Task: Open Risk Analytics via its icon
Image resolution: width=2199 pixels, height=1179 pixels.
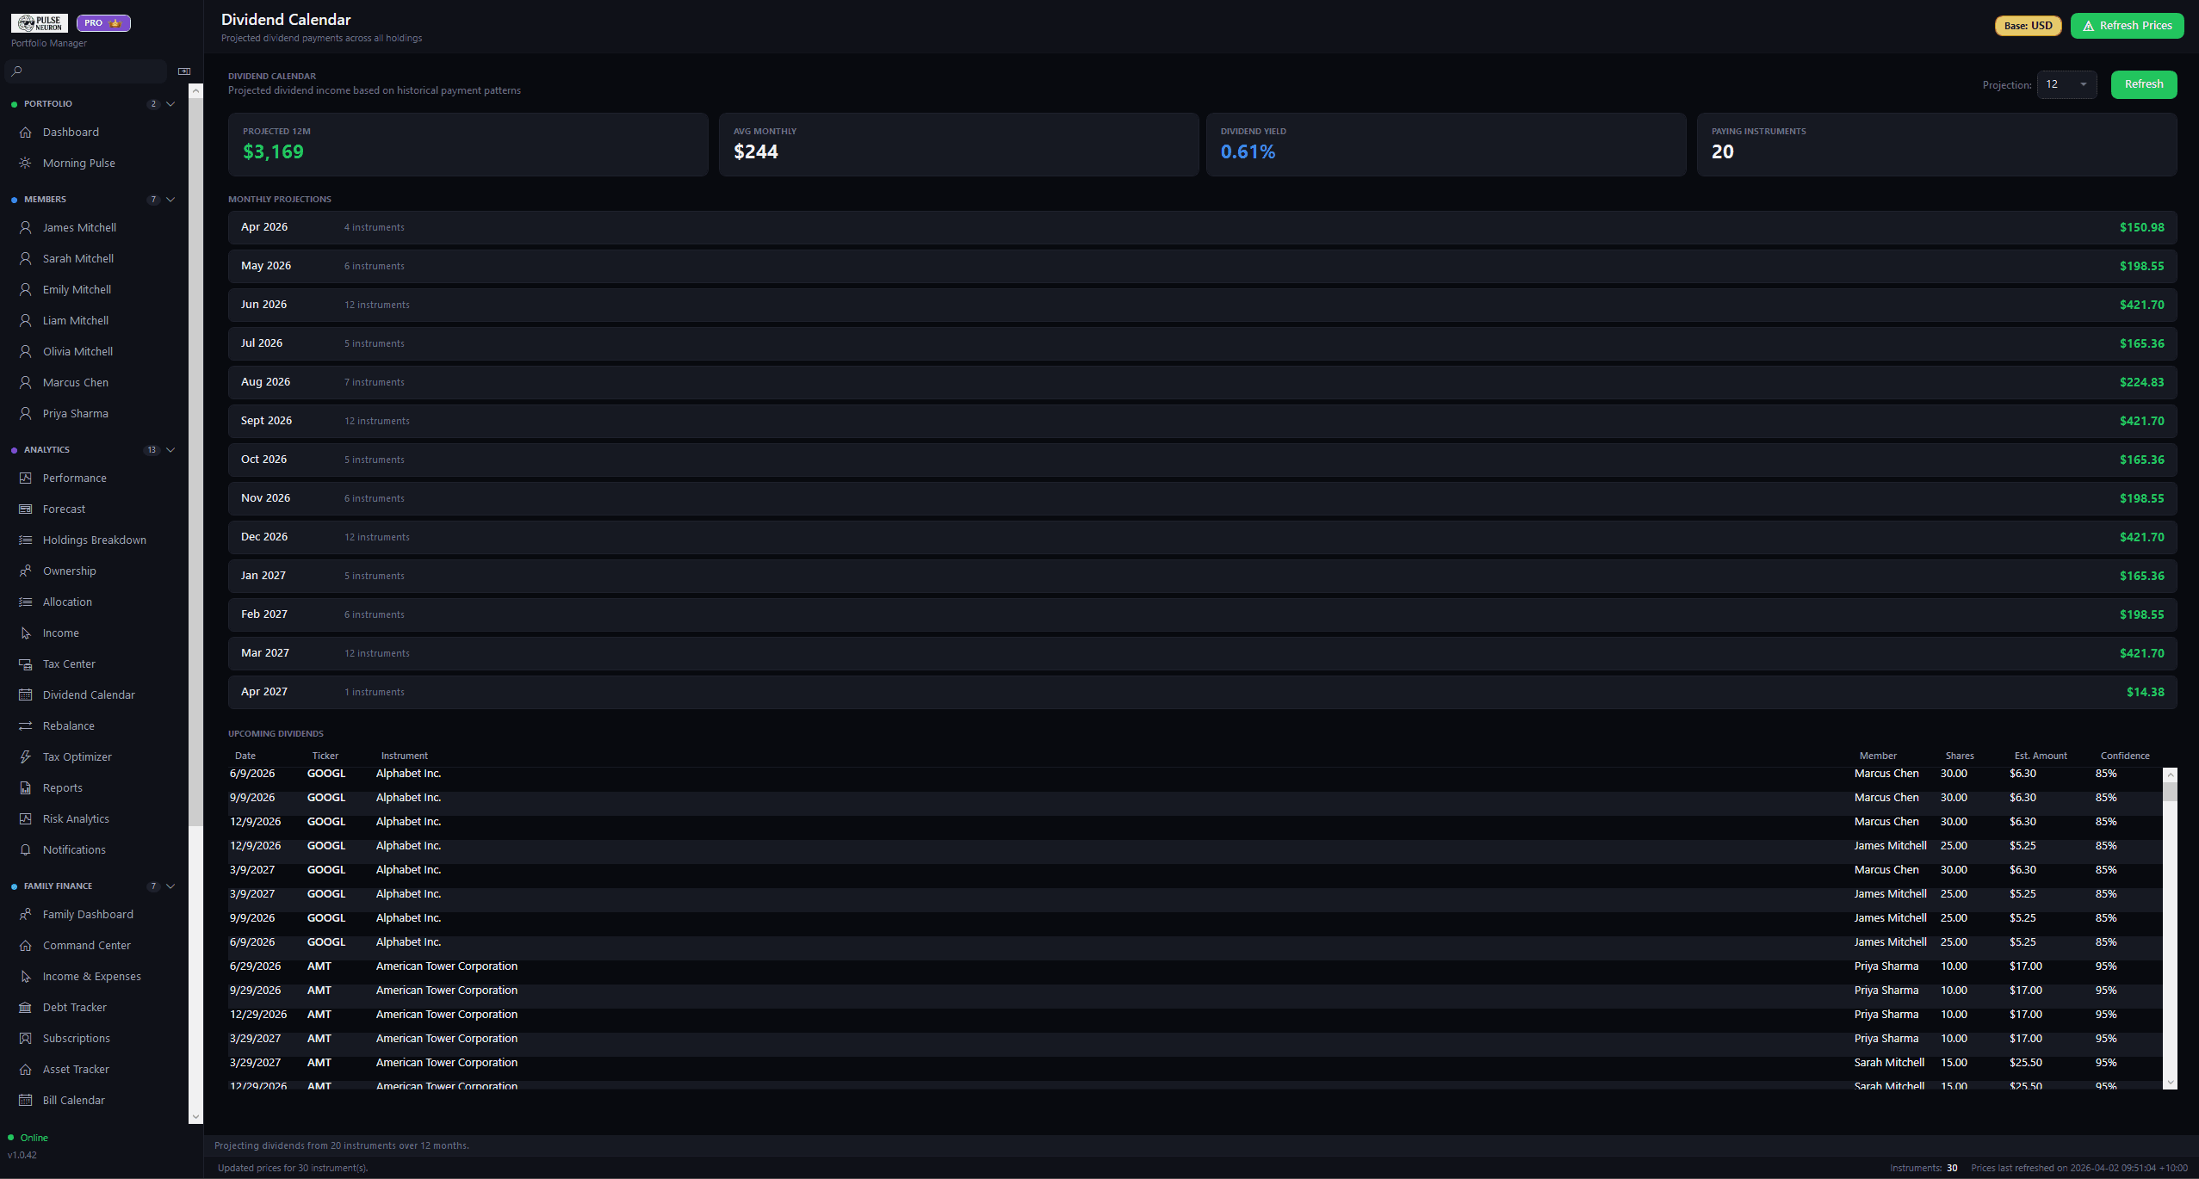Action: (26, 818)
